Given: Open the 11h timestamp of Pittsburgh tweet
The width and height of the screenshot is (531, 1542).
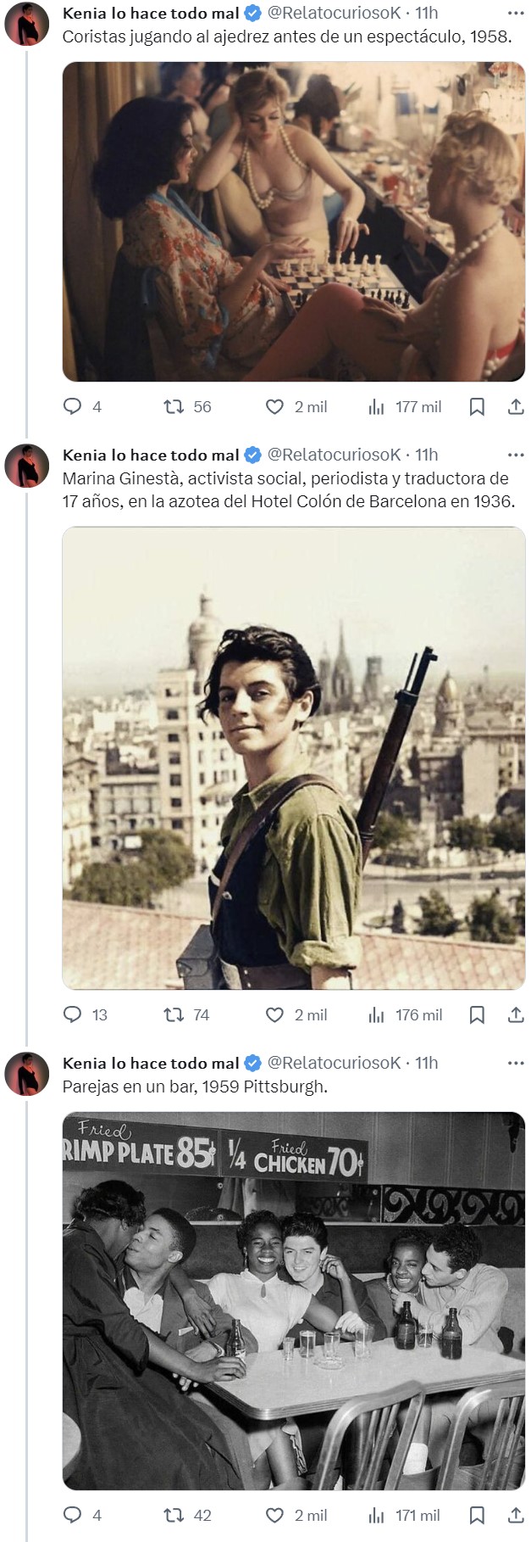Looking at the screenshot, I should click(x=427, y=1063).
